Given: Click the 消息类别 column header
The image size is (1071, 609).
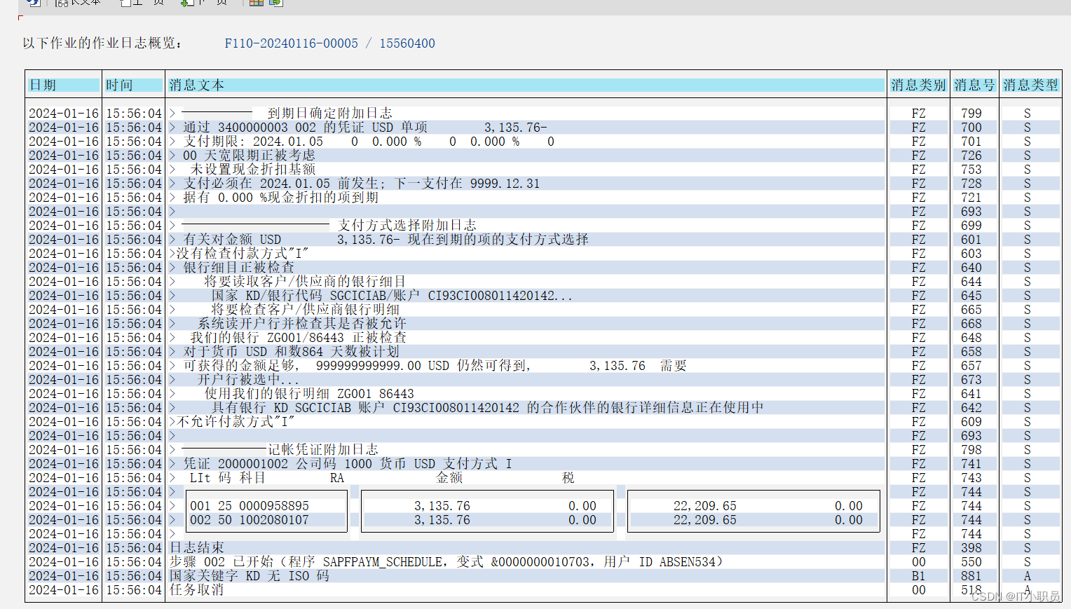Looking at the screenshot, I should (918, 85).
